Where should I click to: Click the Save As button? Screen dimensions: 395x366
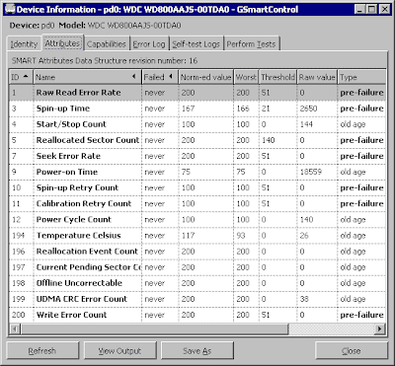[x=197, y=351]
